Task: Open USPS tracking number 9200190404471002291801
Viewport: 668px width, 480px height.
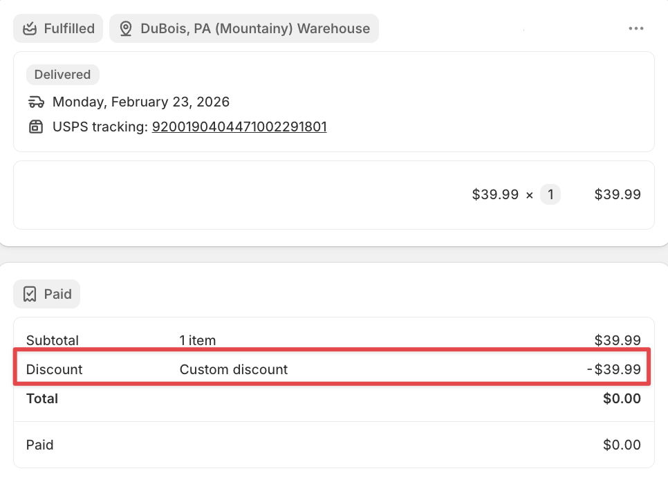Action: (239, 127)
